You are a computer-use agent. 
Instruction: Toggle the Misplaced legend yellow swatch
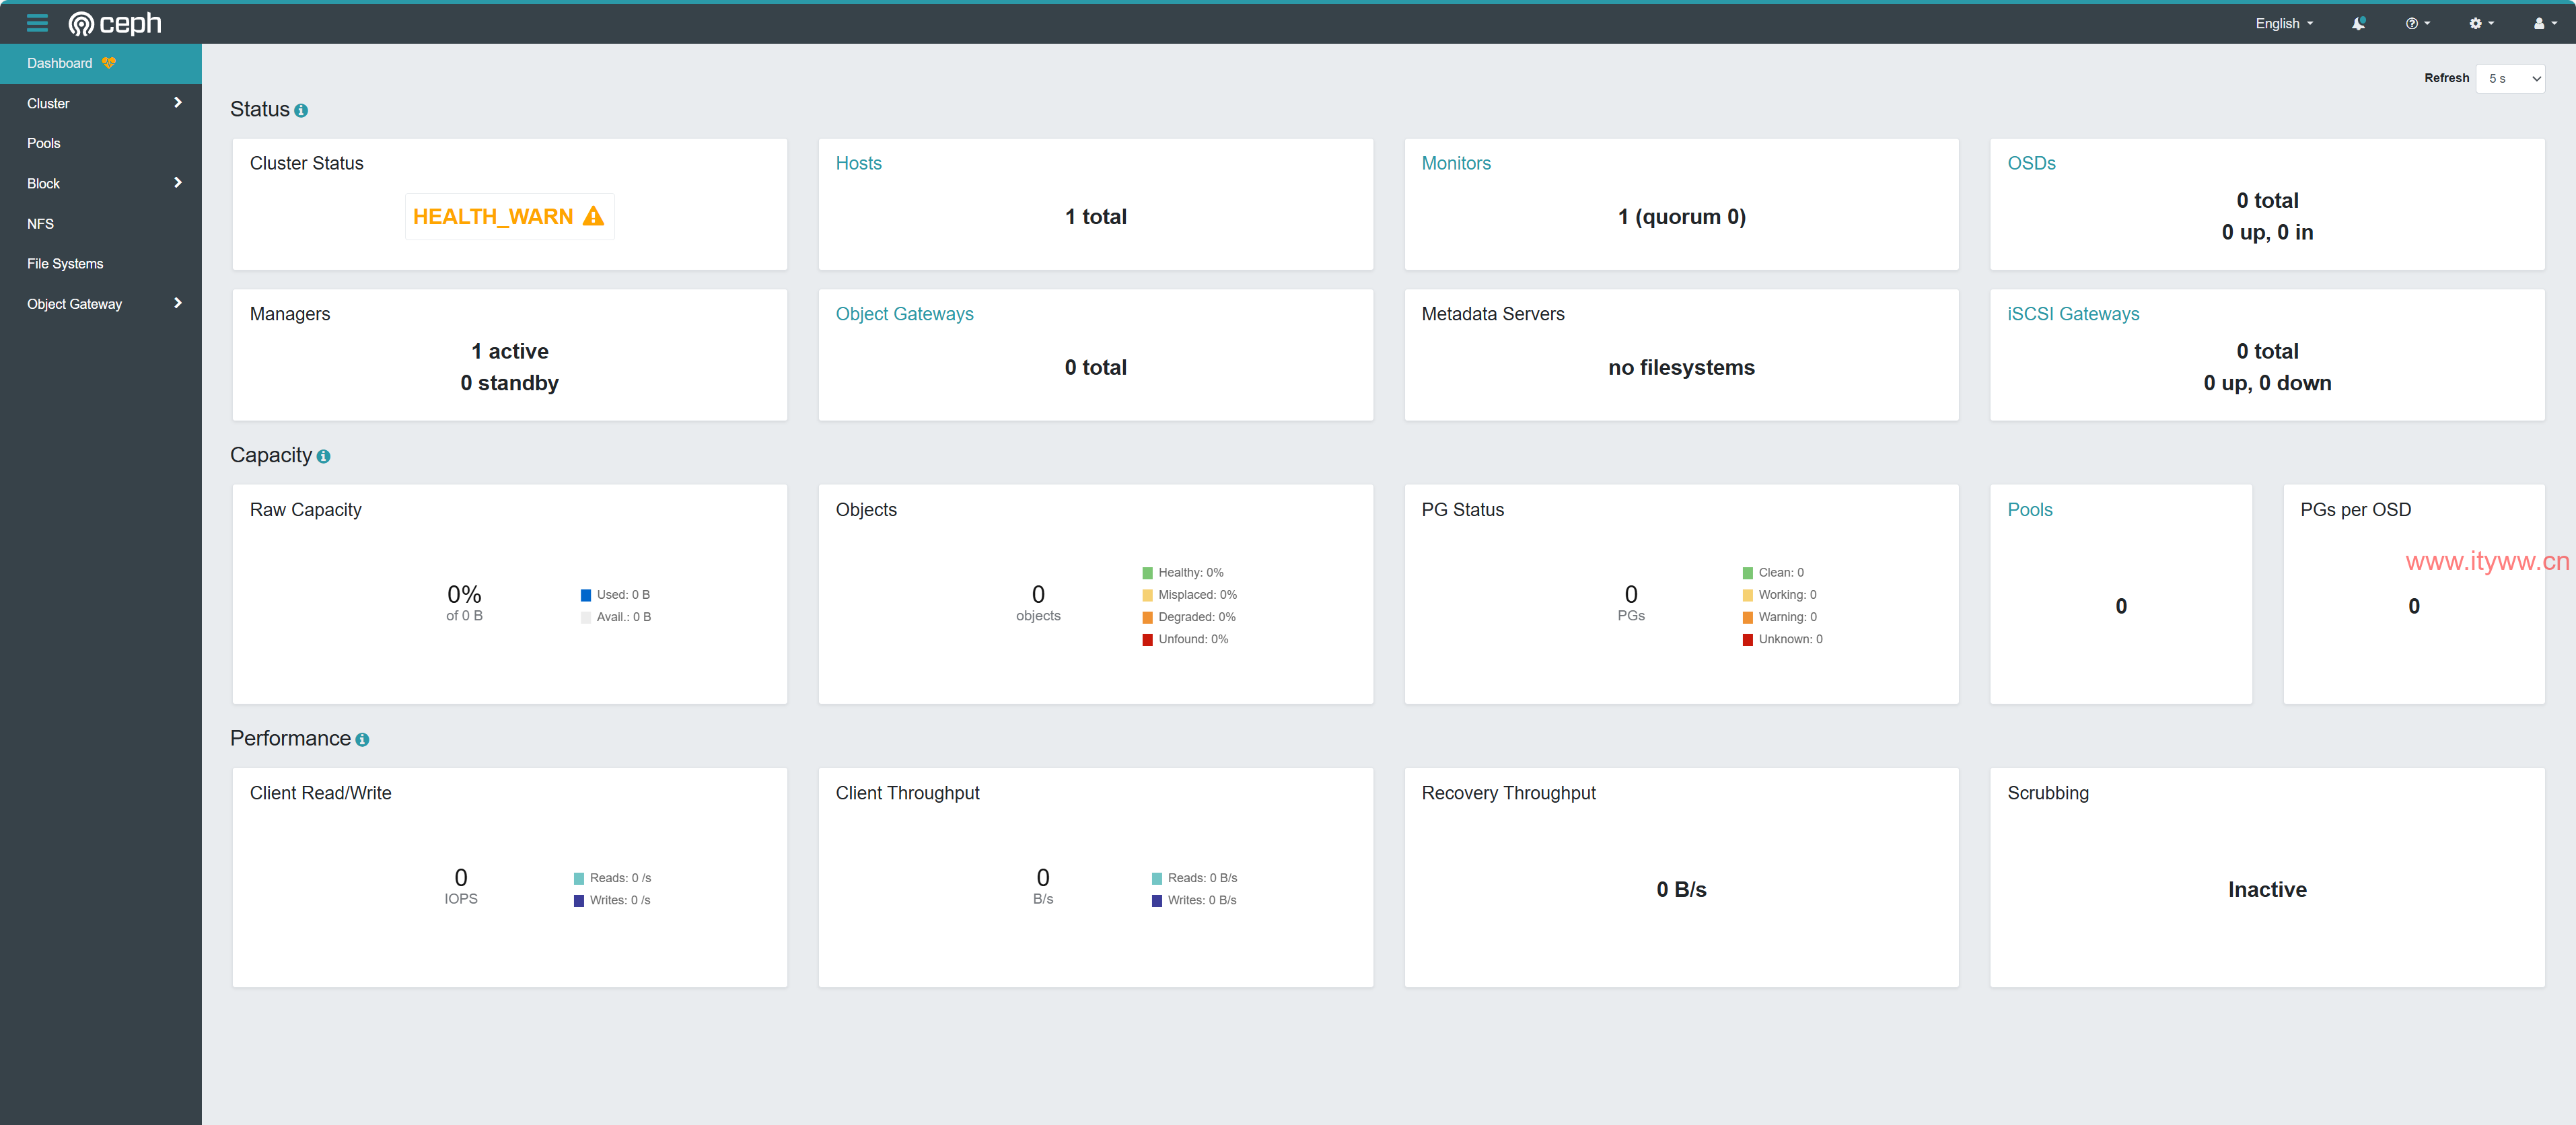point(1147,595)
